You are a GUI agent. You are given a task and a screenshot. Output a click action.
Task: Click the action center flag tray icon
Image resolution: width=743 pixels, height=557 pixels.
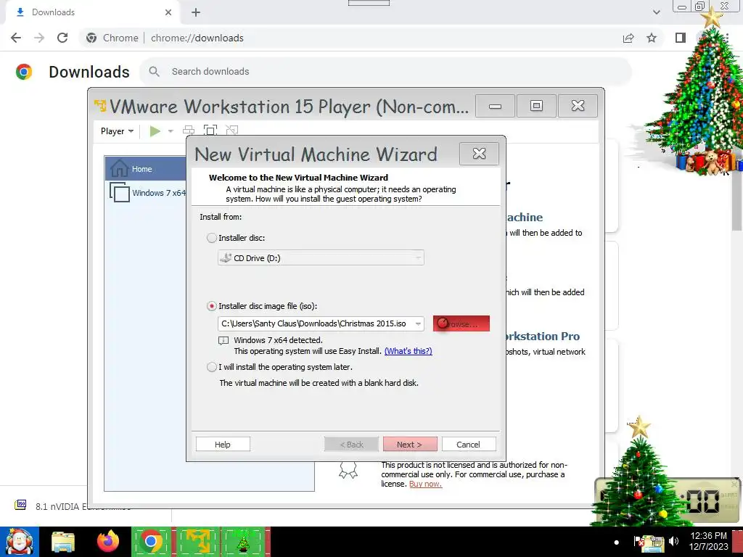point(639,541)
